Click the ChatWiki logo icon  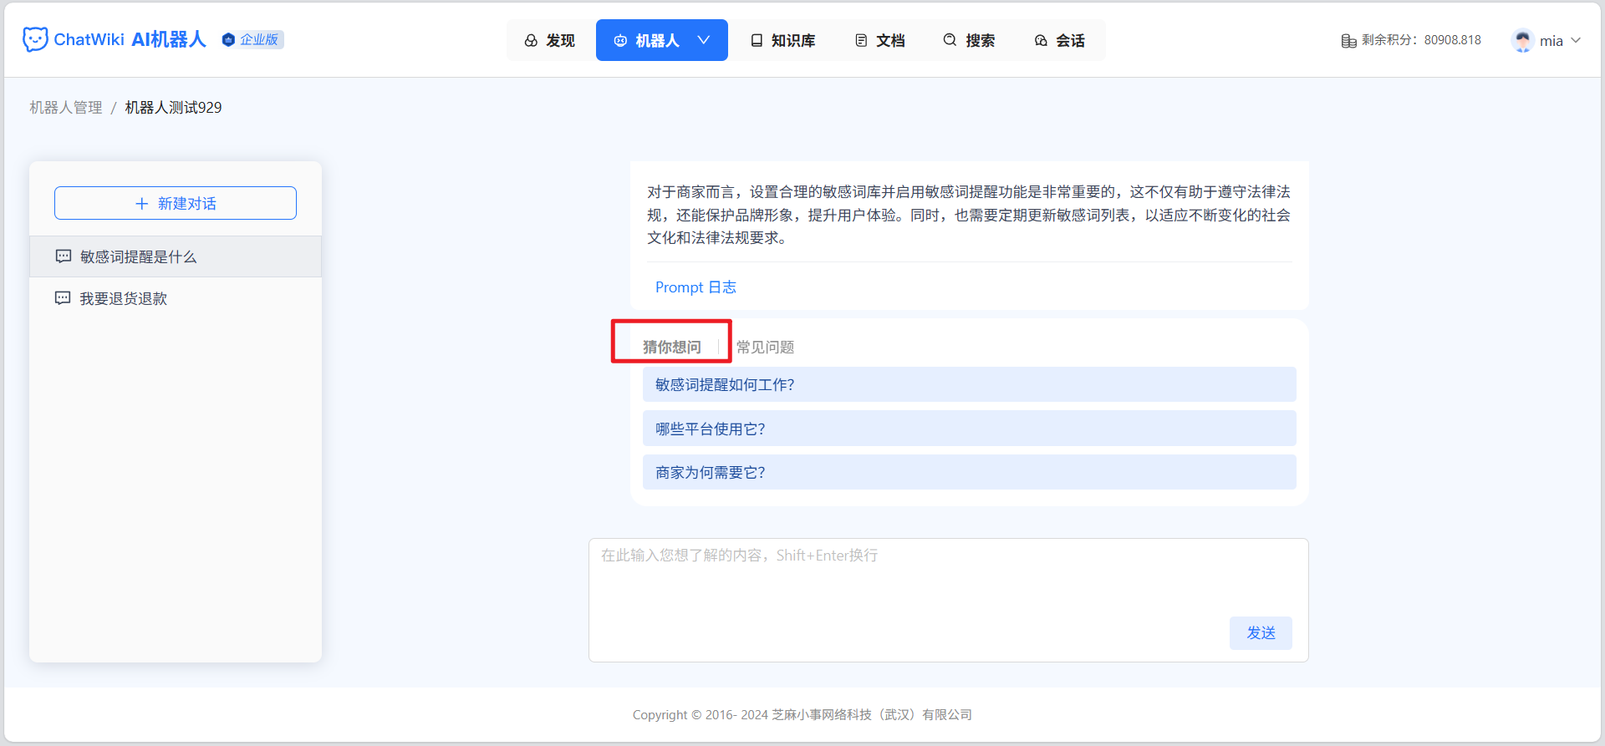tap(35, 39)
